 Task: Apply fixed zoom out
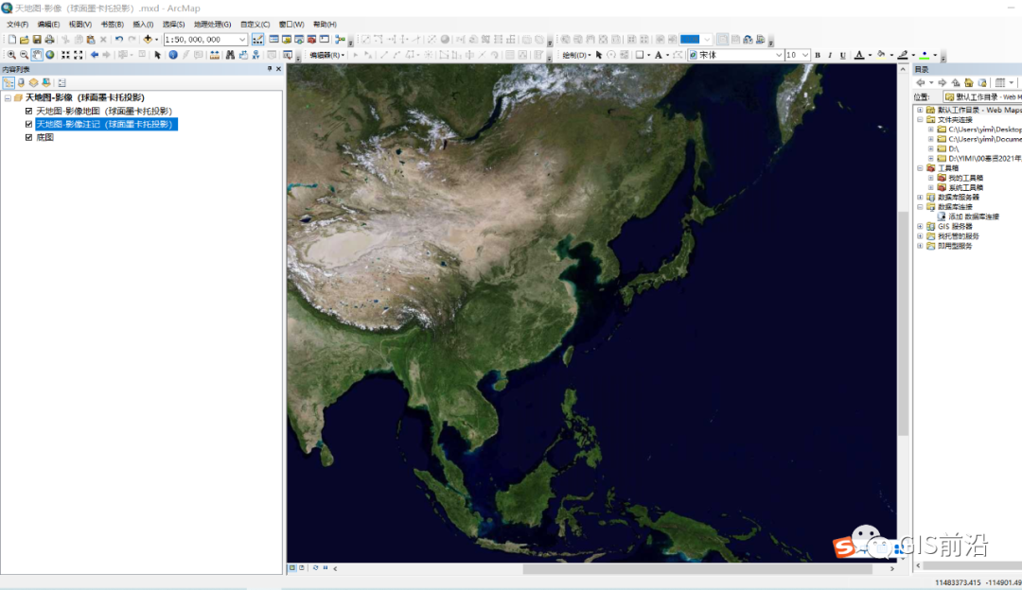click(79, 56)
